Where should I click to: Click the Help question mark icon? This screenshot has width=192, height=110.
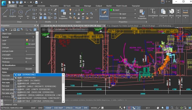point(166,2)
